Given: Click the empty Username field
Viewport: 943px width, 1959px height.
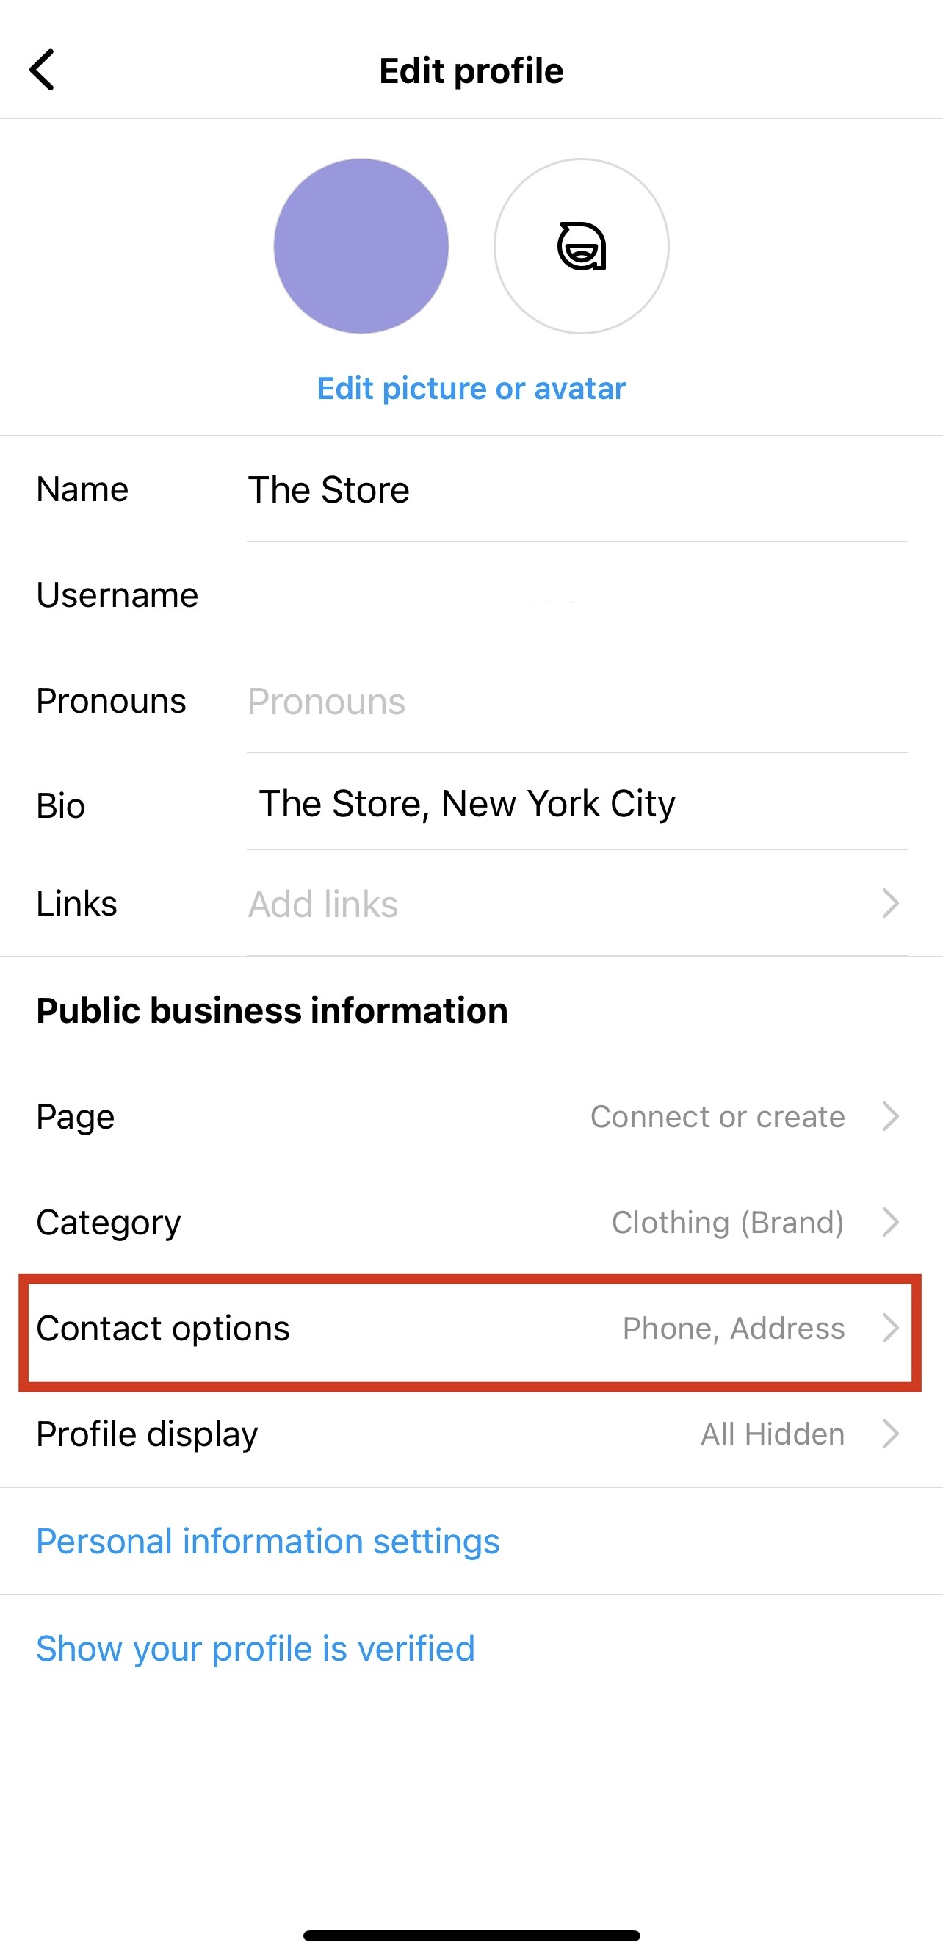Looking at the screenshot, I should (532, 595).
